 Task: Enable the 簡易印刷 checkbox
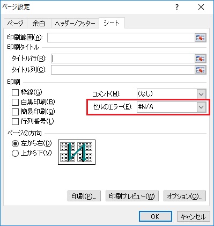point(15,112)
